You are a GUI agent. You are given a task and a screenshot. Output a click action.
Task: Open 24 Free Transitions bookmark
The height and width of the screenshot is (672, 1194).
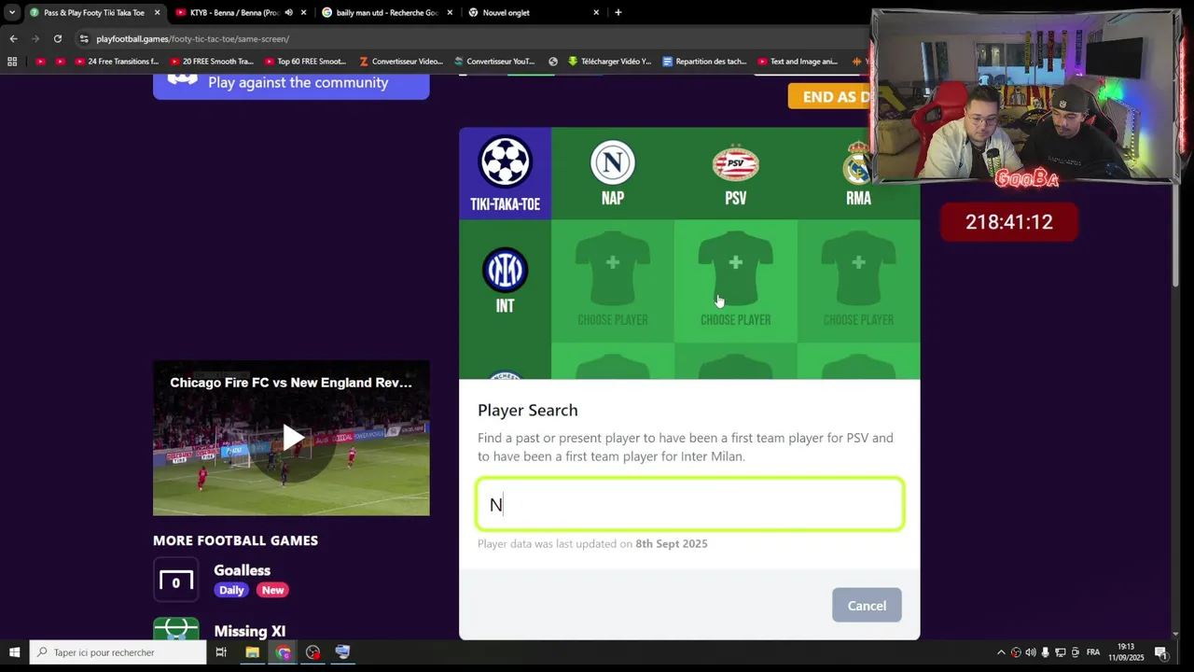tap(117, 62)
